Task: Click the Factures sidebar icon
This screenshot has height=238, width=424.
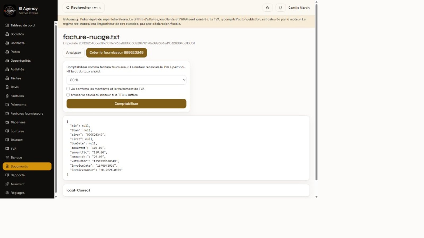Action: 7,96
